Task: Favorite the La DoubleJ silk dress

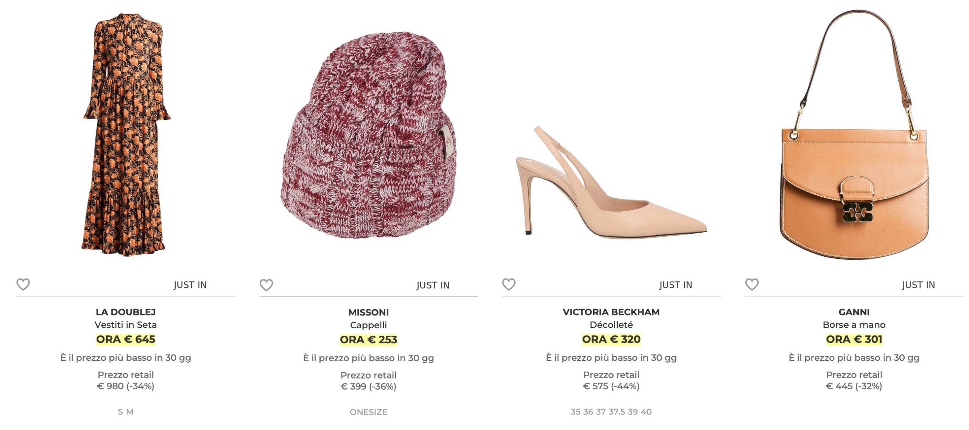Action: tap(23, 284)
